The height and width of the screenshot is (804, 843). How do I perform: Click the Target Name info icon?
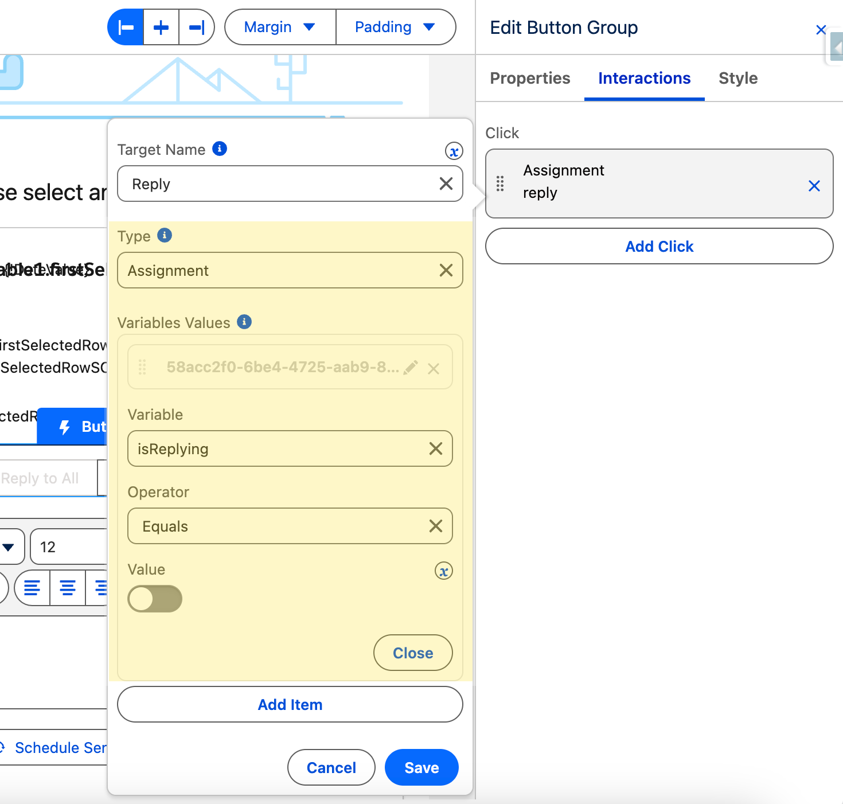(220, 149)
